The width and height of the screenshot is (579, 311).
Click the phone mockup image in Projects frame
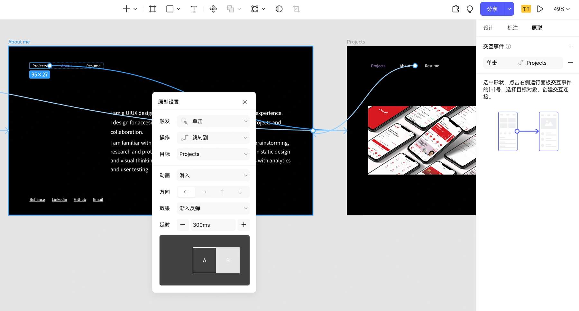[x=422, y=141]
